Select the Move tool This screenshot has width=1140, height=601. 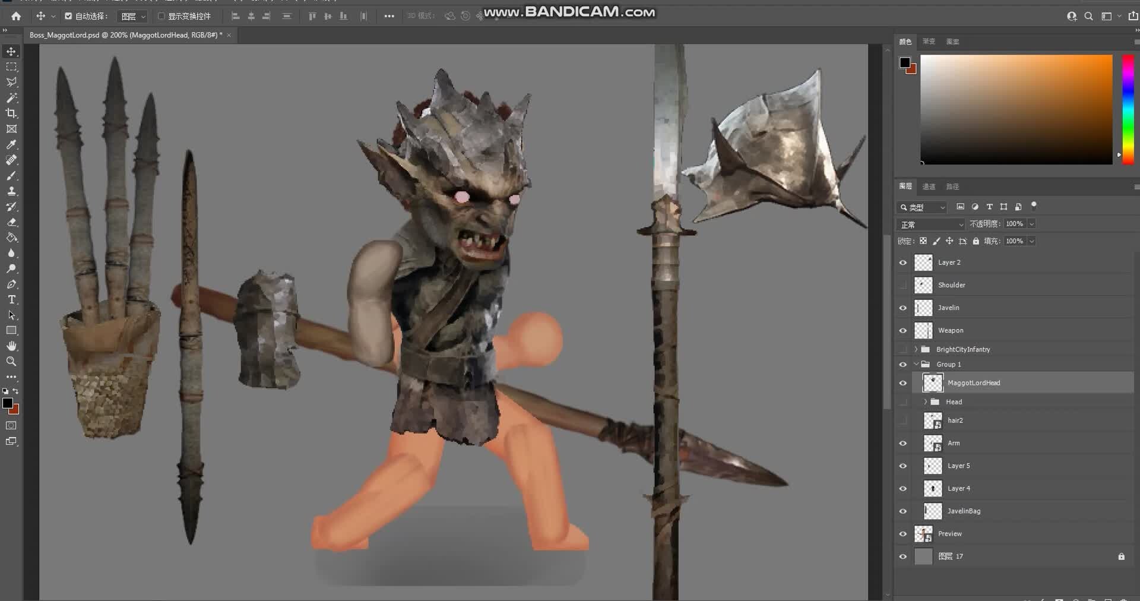[11, 52]
